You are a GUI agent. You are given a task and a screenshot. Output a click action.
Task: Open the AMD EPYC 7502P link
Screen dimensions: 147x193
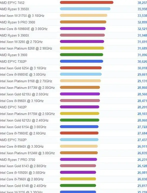coord(13,140)
